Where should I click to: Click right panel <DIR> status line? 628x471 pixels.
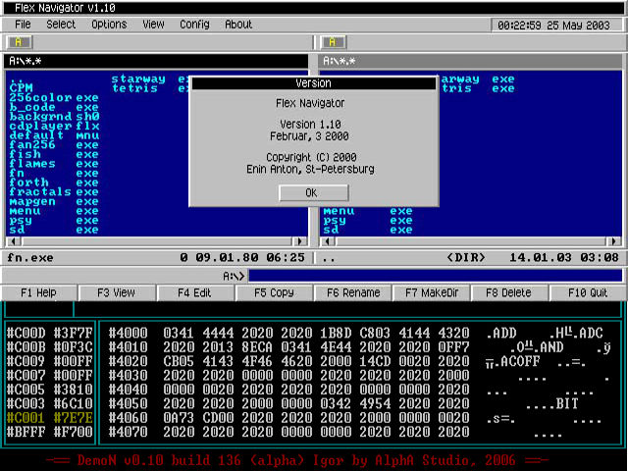click(471, 257)
